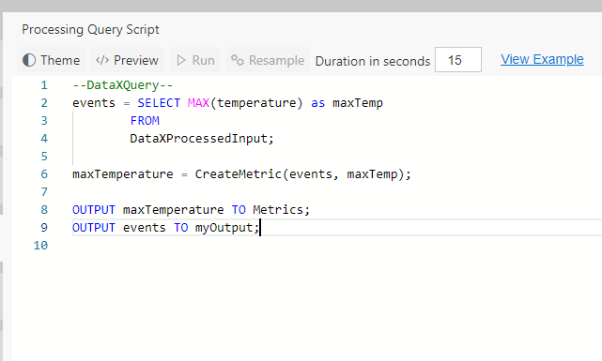
Task: Open the View Example link
Action: point(542,59)
